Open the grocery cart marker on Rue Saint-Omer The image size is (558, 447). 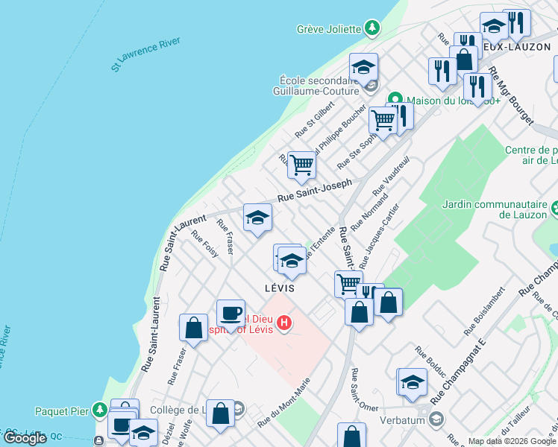[348, 284]
